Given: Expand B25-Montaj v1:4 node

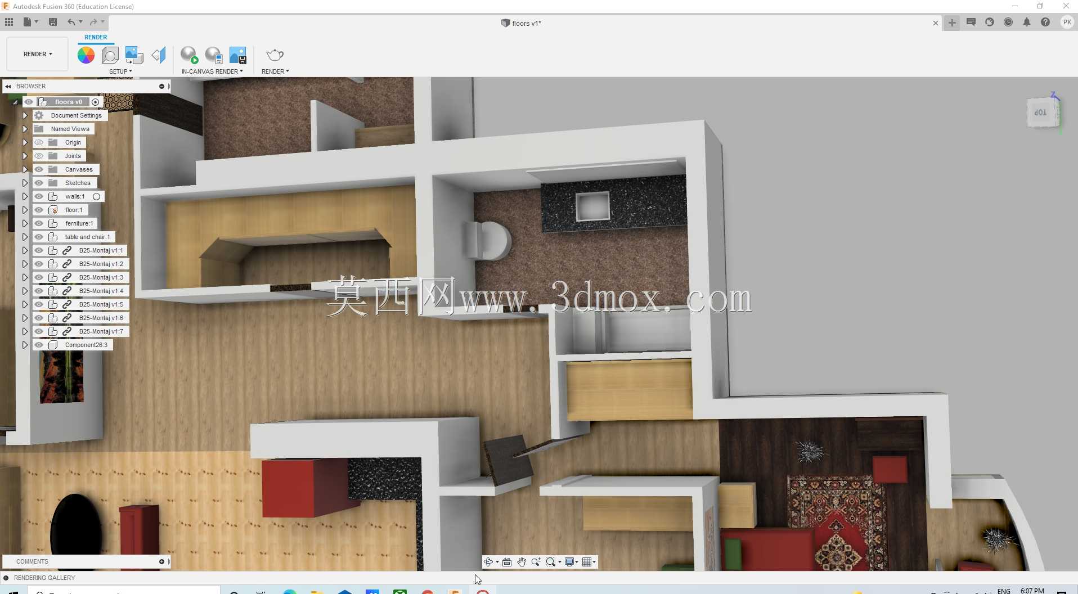Looking at the screenshot, I should click(25, 291).
